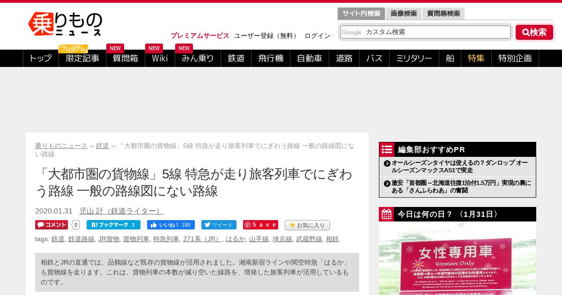The image size is (562, 295).
Task: Click the Twitter ツイート bird button
Action: pos(219,225)
